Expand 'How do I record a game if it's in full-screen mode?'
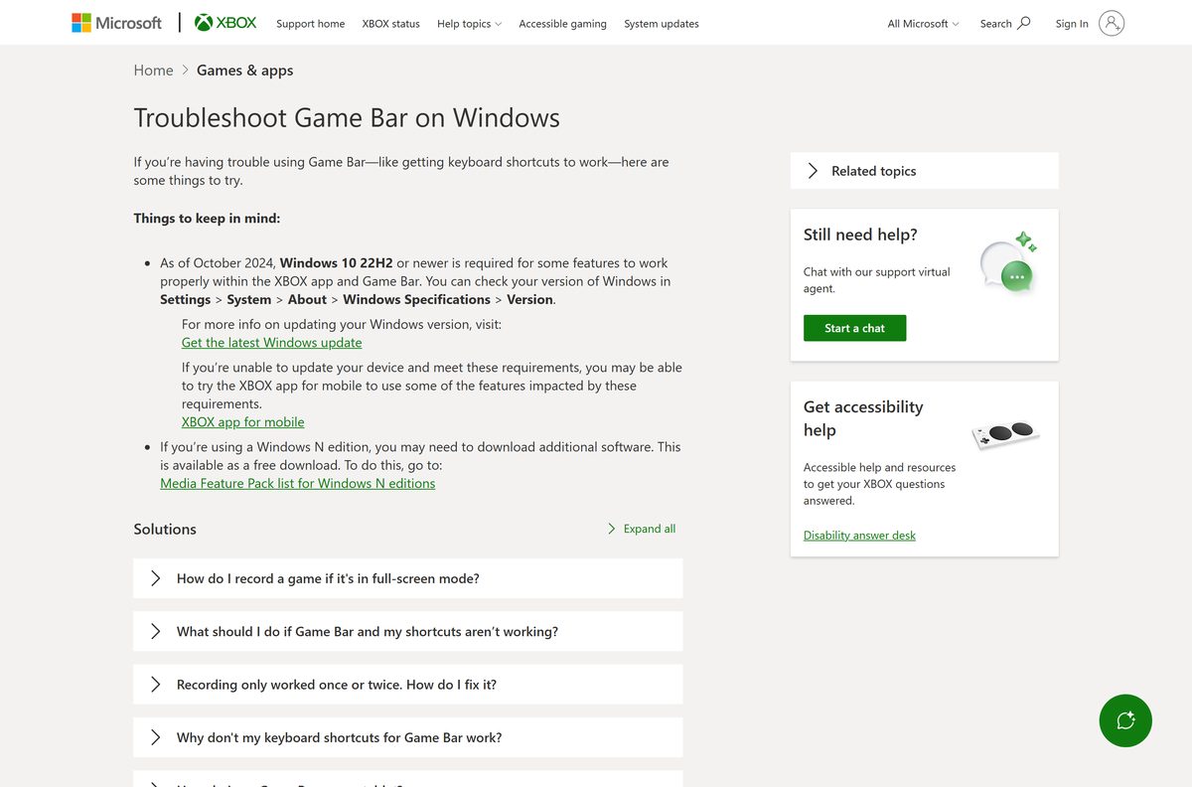This screenshot has height=787, width=1192. coord(407,578)
